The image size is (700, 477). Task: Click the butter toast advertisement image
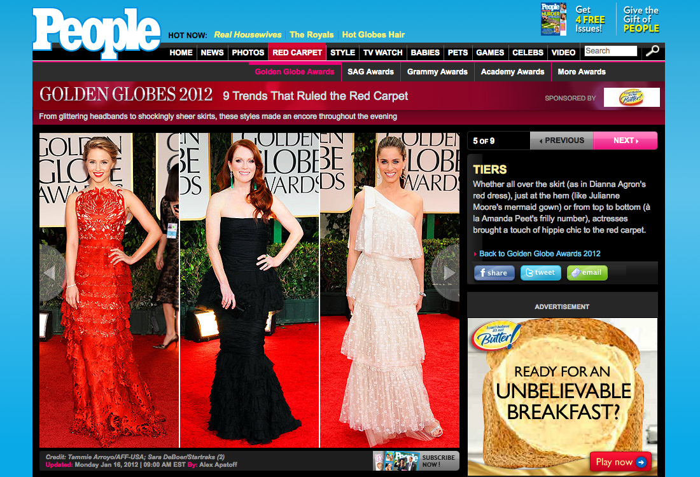click(562, 397)
